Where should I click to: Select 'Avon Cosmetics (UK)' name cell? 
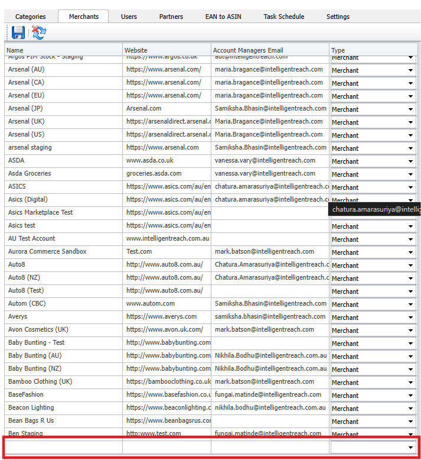coord(63,330)
